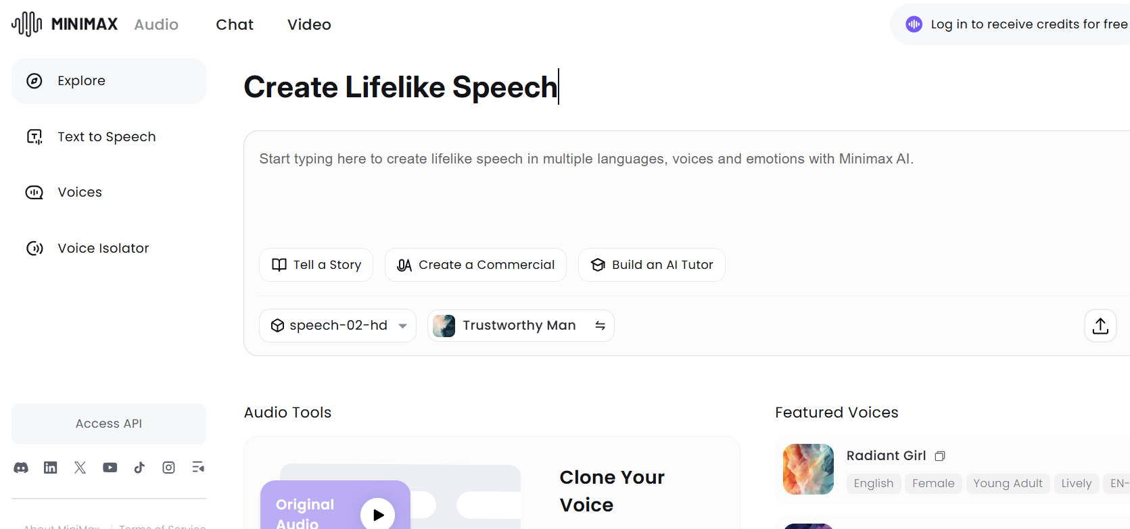Choose the Build an AI Tutor preset
This screenshot has height=529, width=1130.
[x=651, y=265]
